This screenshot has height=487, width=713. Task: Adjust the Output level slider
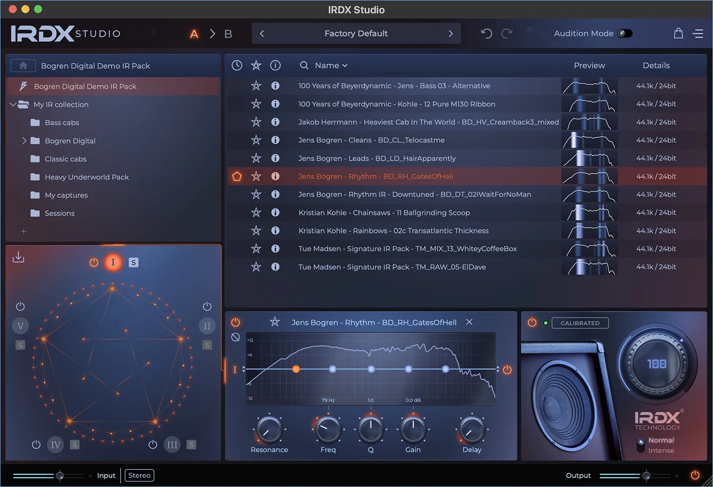coord(646,476)
